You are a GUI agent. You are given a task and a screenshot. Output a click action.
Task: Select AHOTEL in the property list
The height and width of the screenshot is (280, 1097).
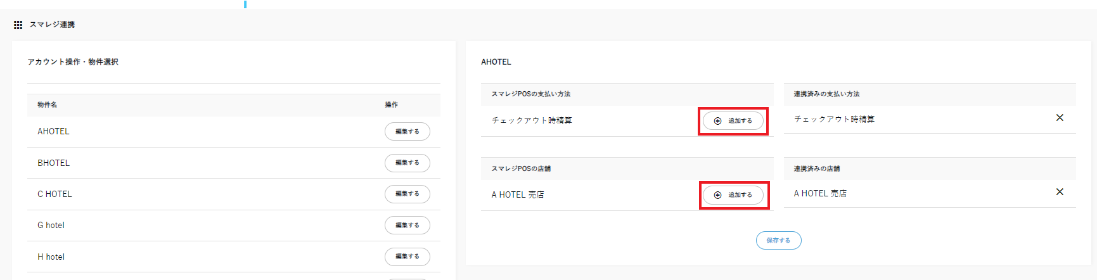point(53,132)
